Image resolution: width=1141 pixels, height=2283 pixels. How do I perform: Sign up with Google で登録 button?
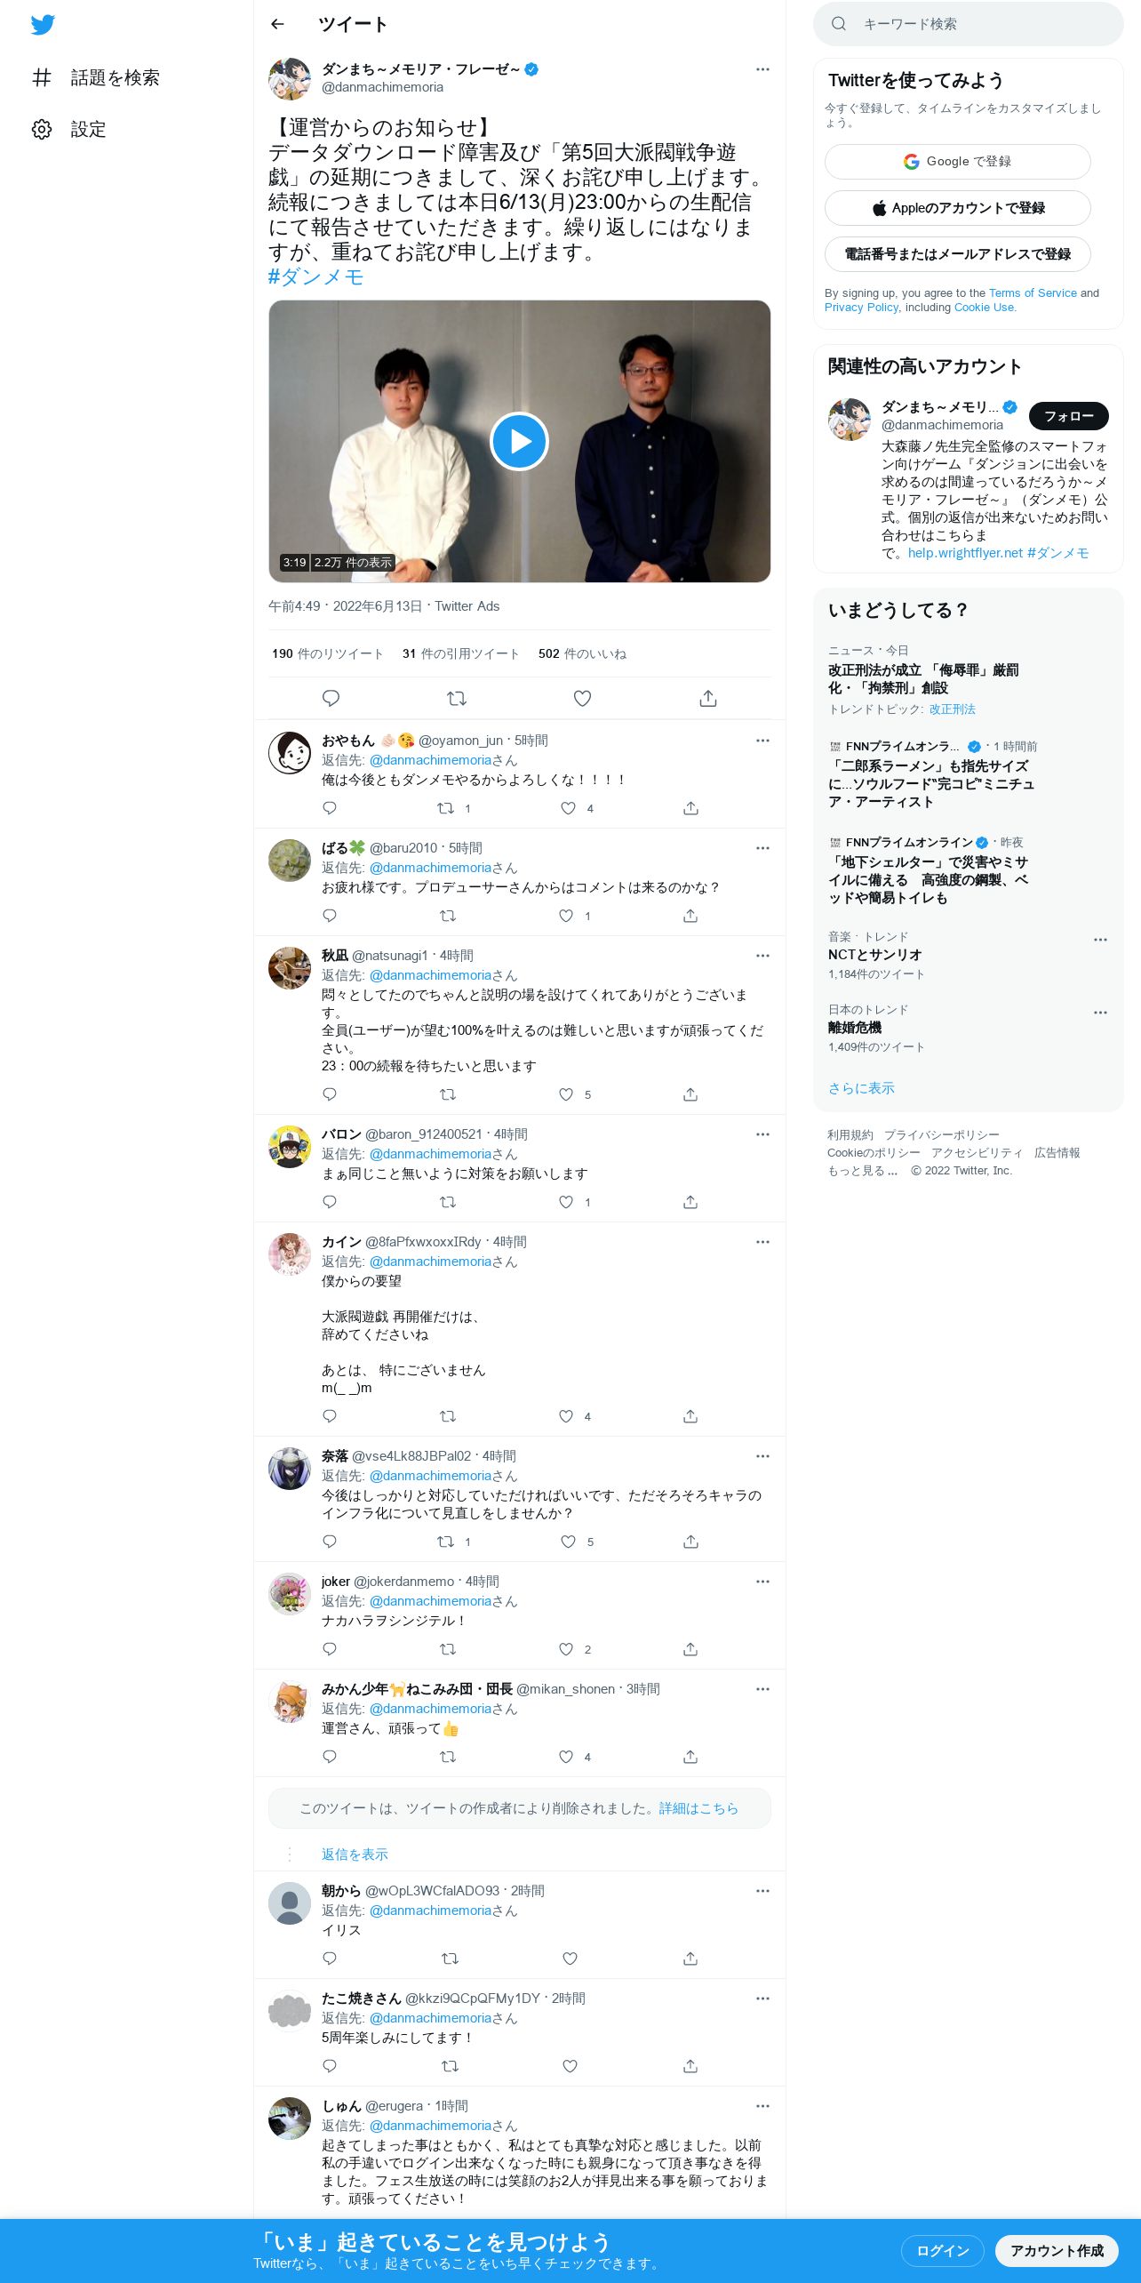[x=957, y=162]
